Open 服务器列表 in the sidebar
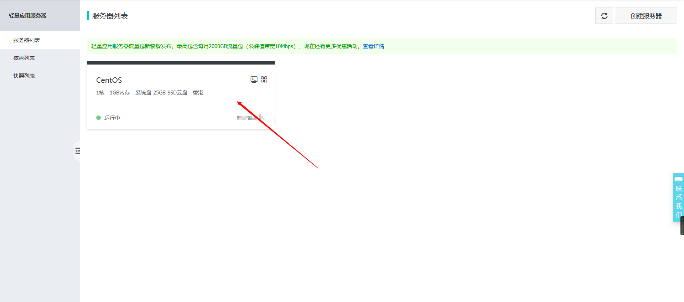This screenshot has height=302, width=684. point(27,40)
